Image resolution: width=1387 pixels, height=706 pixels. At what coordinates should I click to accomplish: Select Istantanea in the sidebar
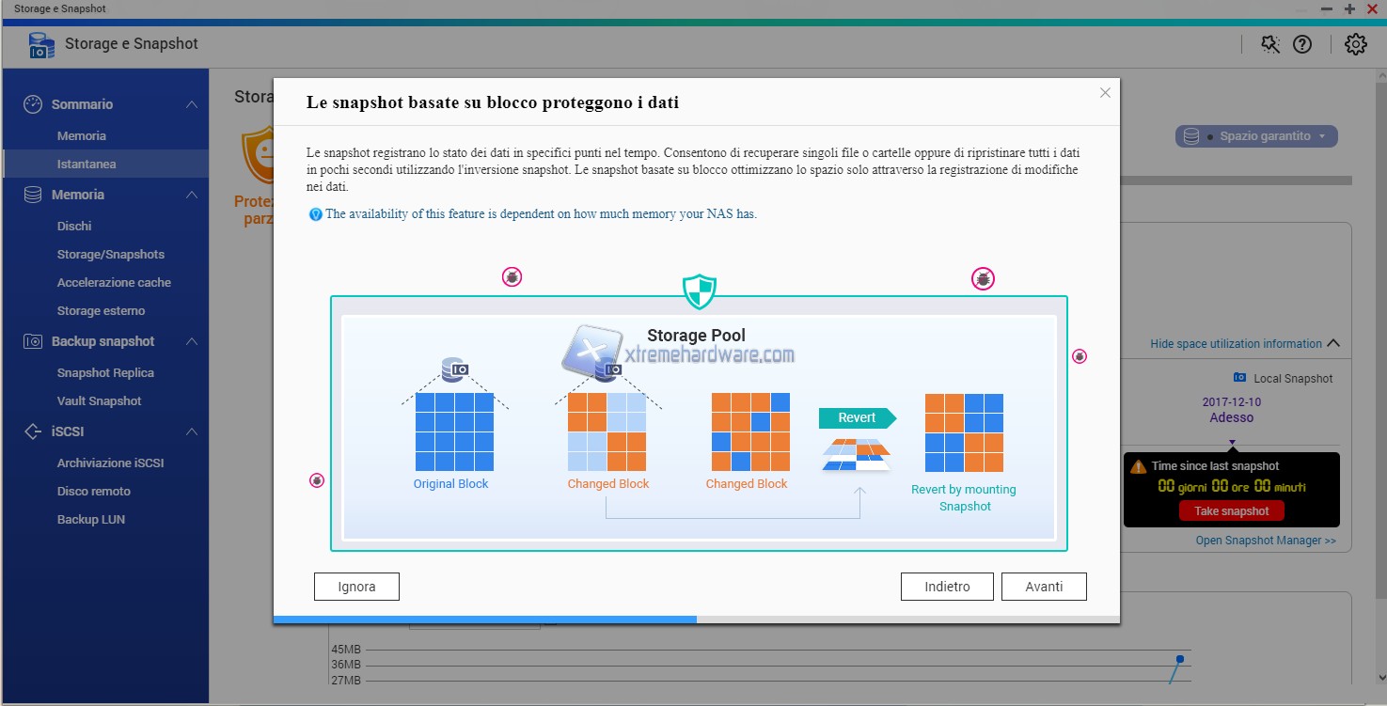87,164
